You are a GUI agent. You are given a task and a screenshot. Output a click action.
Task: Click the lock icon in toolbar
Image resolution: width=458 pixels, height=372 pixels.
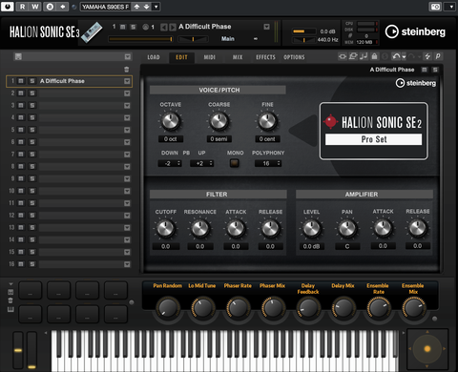pos(374,56)
